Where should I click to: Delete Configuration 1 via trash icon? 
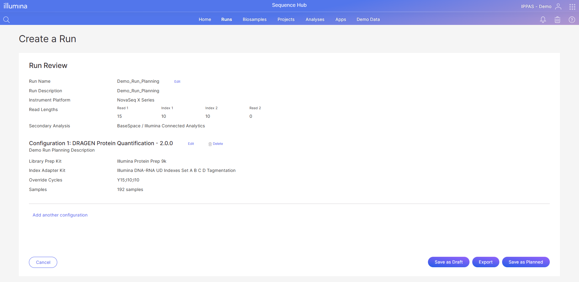(x=210, y=144)
